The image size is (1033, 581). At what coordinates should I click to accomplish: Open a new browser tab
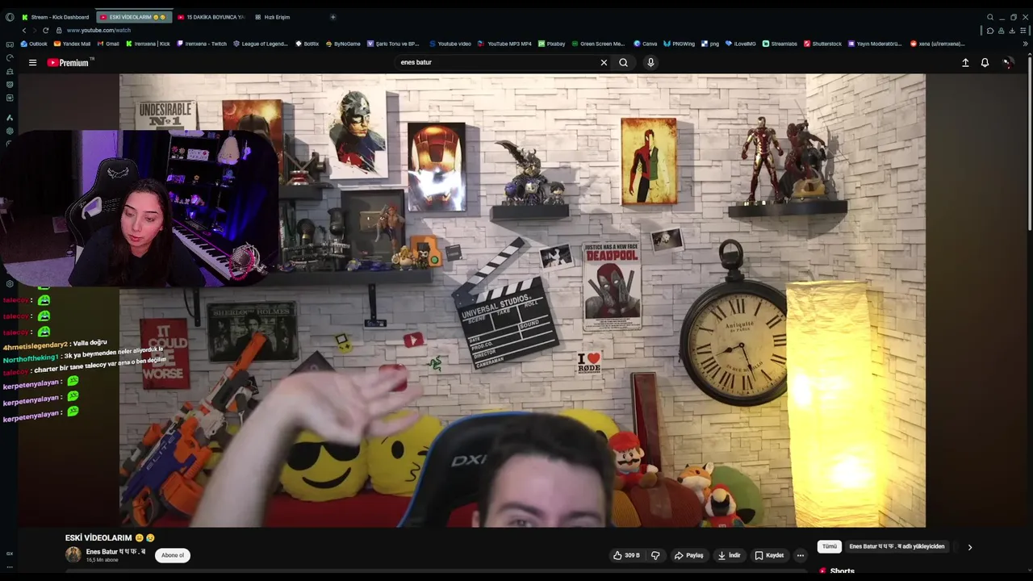pos(332,17)
